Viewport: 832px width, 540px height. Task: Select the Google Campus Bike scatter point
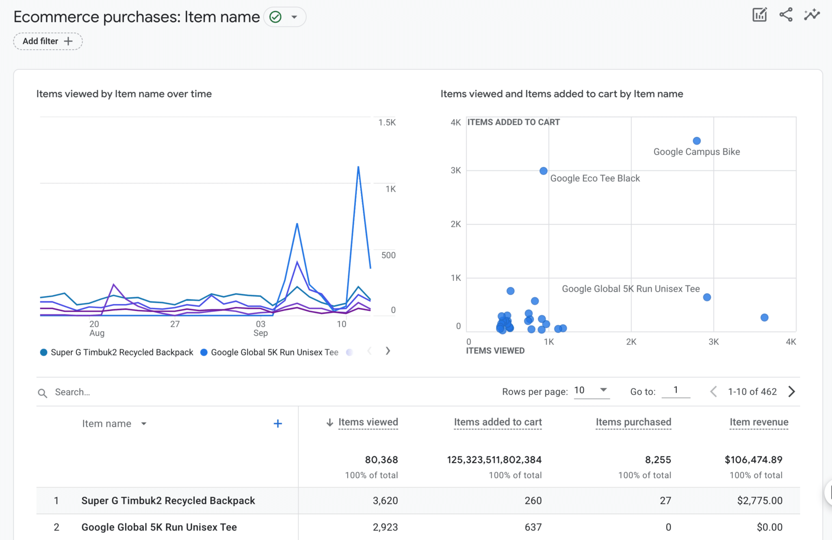point(696,141)
